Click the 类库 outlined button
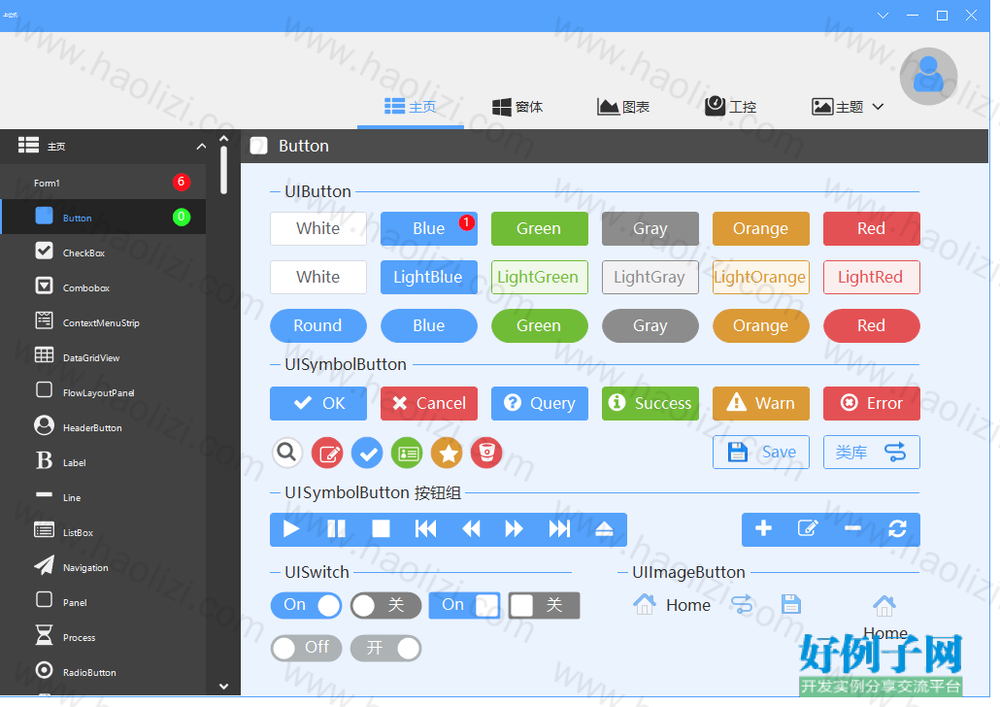Screen dimensions: 1000x707 click(872, 452)
